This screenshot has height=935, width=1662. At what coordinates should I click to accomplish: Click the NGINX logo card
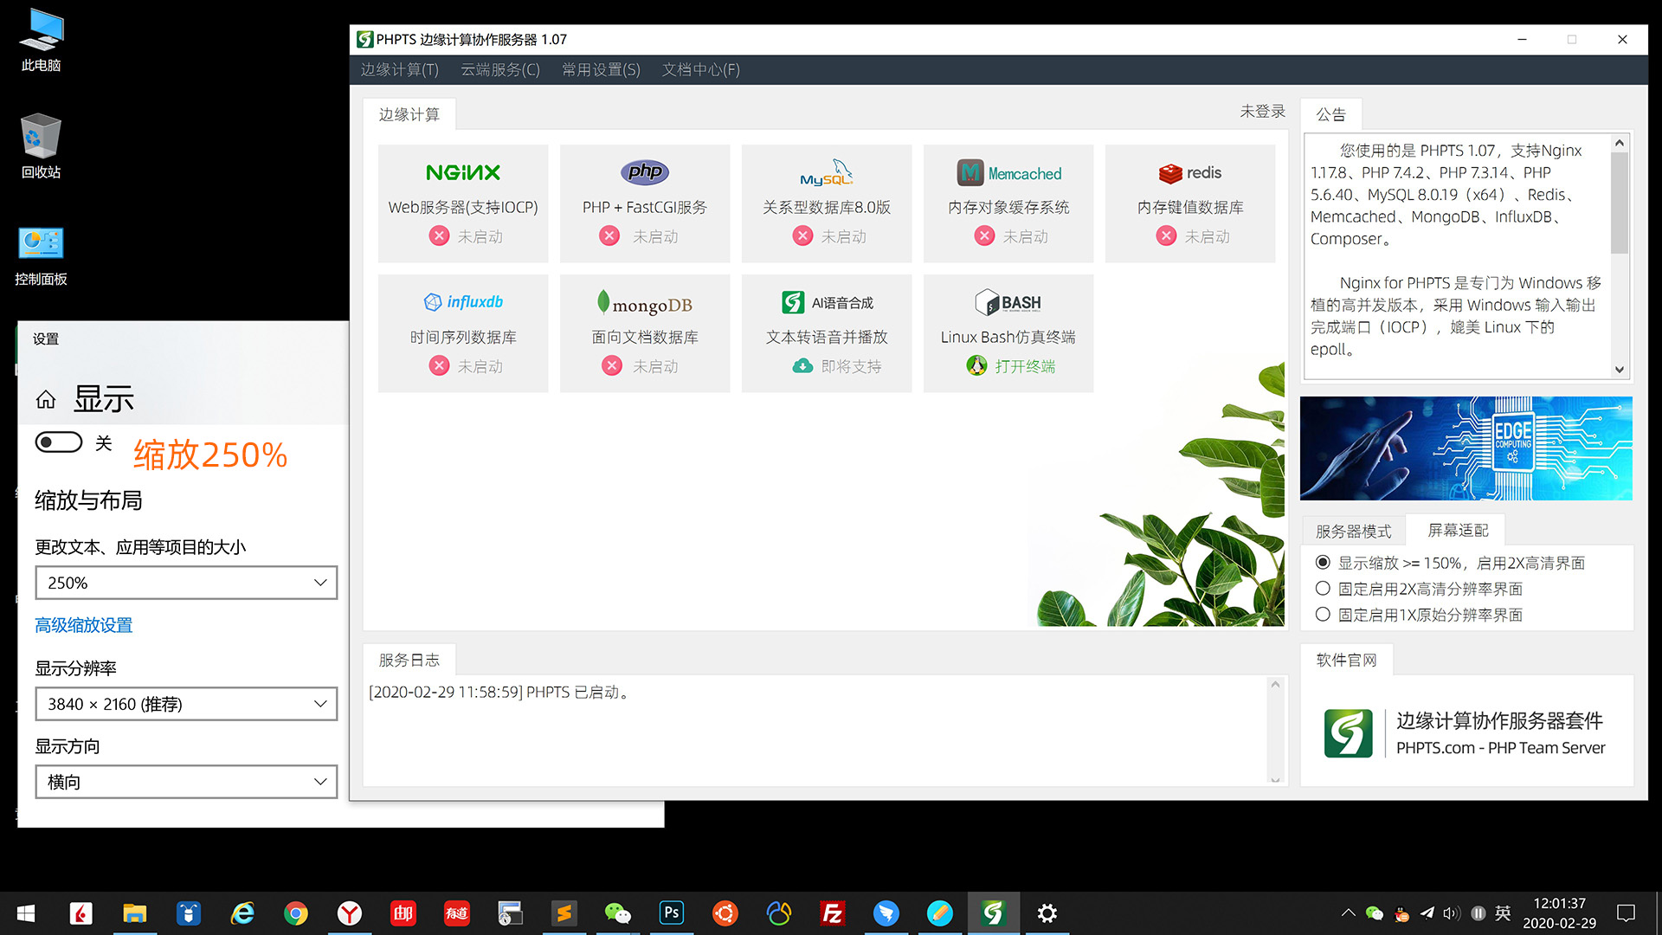point(463,203)
